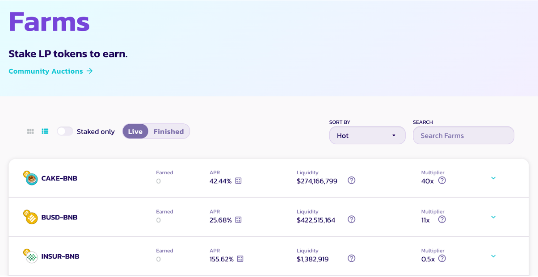Screen dimensions: 538x277
Task: Expand the CAKE-BNB farm row
Action: tap(493, 178)
